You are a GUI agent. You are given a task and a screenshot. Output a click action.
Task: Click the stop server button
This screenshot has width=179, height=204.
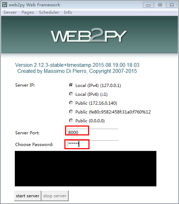[55, 196]
